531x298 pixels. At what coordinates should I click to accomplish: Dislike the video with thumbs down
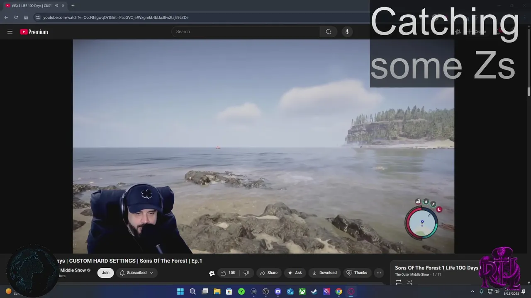(x=246, y=273)
